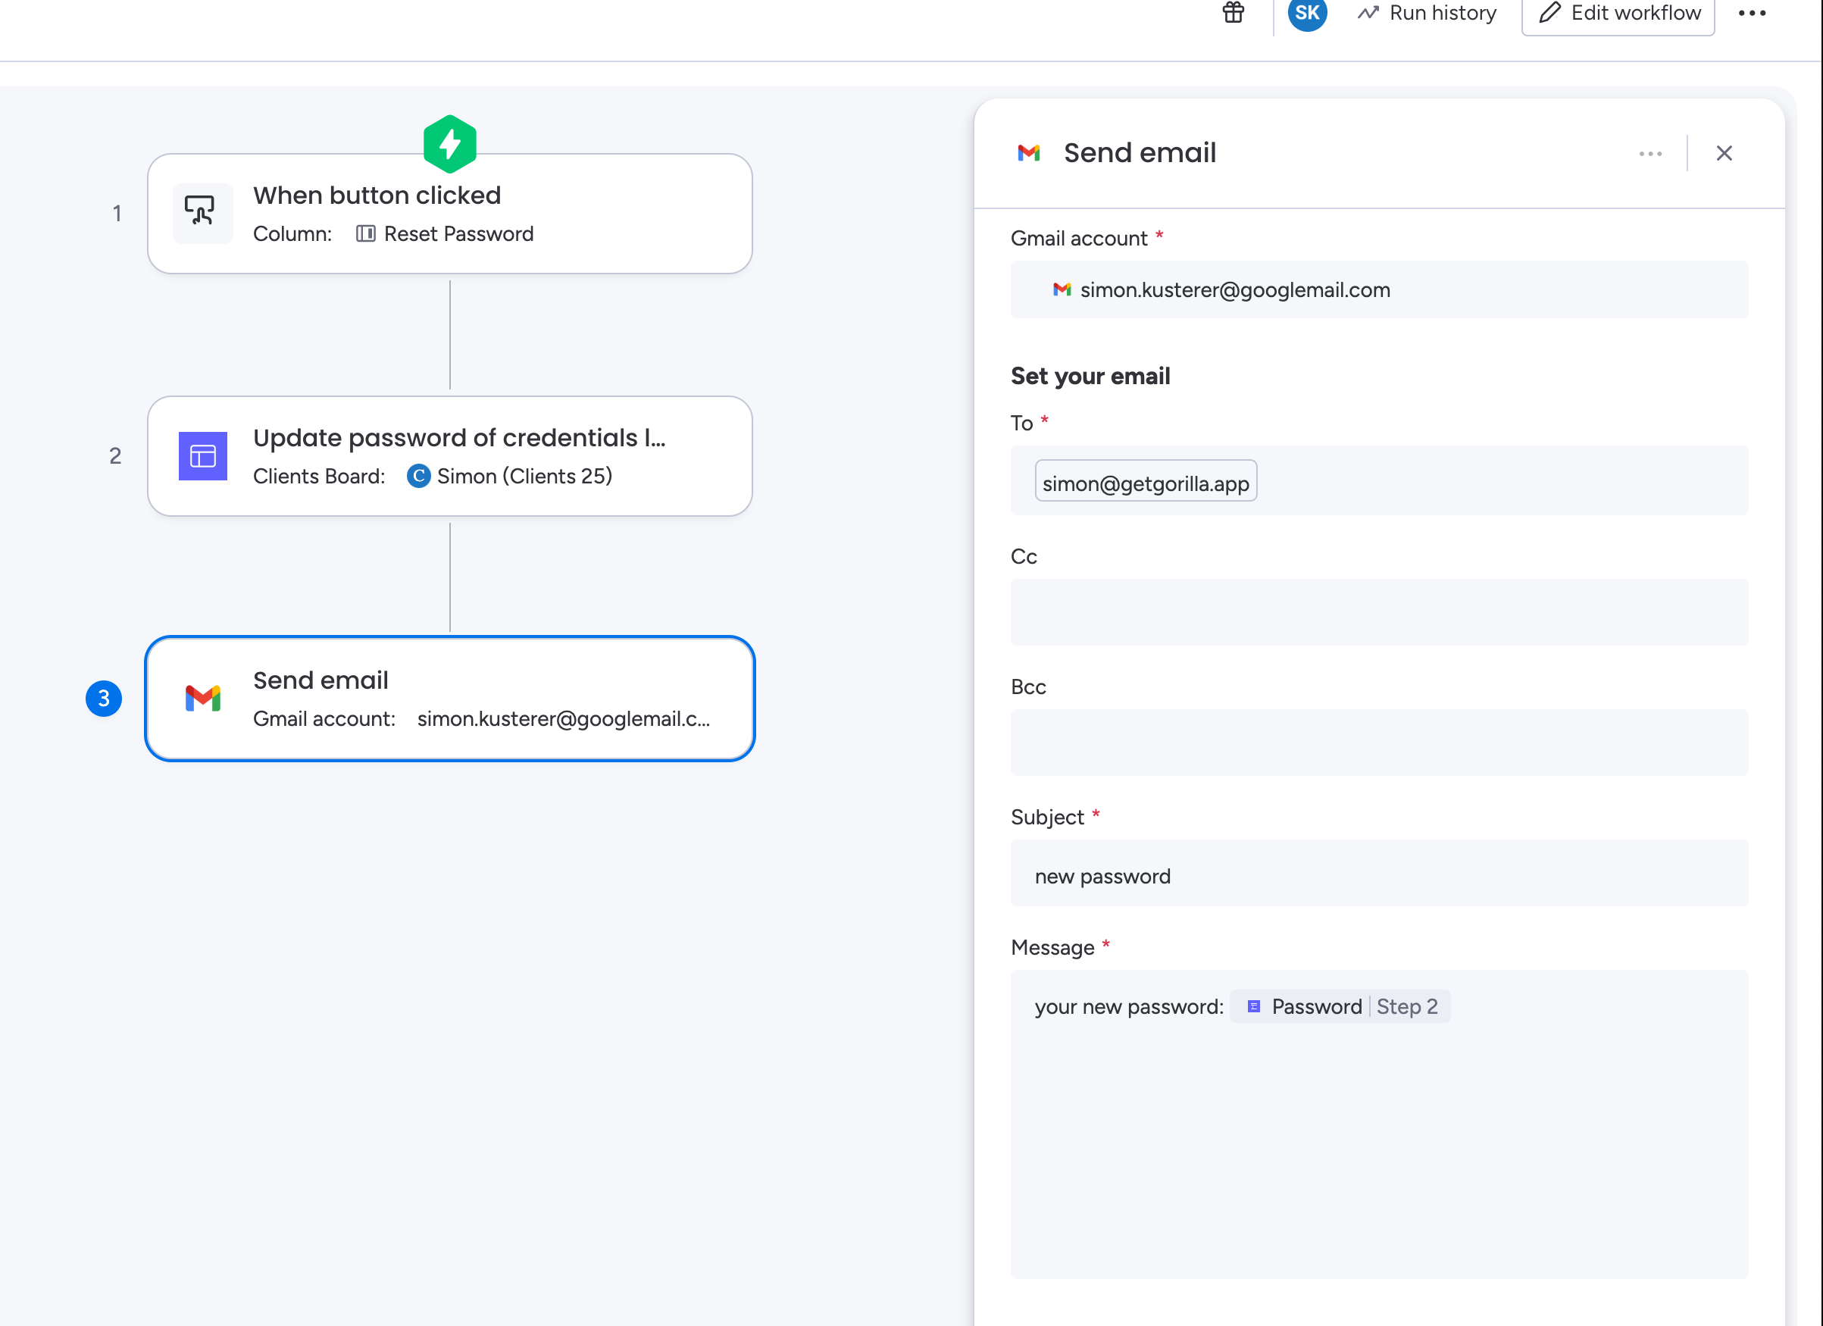This screenshot has height=1326, width=1823.
Task: Click the Gmail M icon on the Send email step
Action: pos(202,699)
